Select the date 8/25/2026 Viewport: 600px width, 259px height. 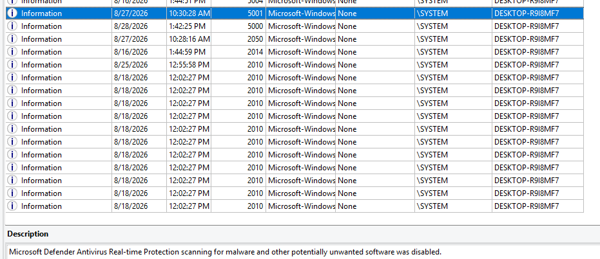tap(130, 65)
